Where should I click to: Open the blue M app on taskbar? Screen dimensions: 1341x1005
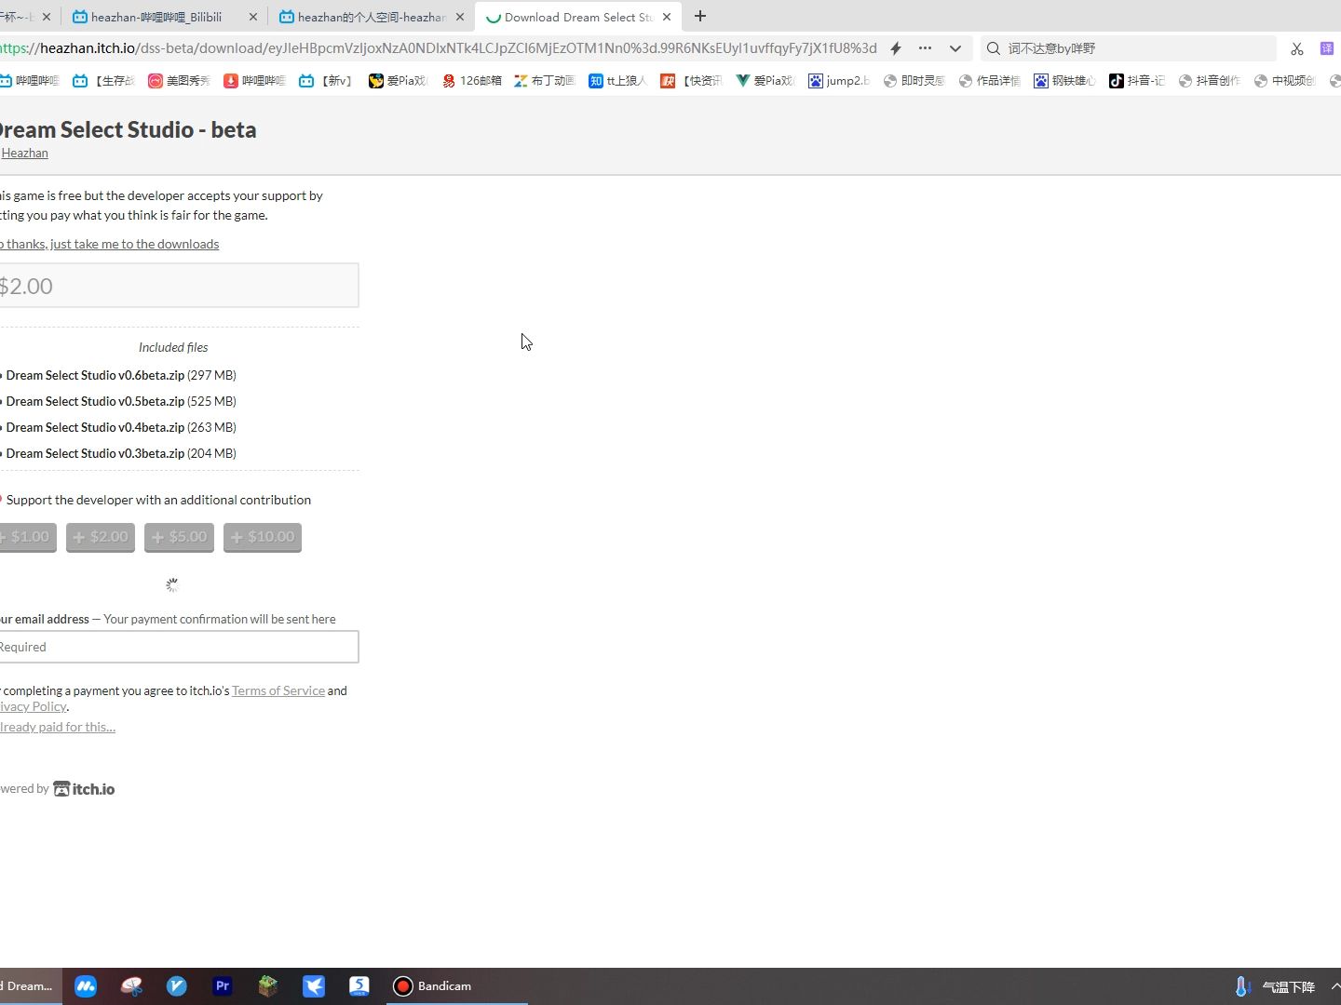pos(86,986)
